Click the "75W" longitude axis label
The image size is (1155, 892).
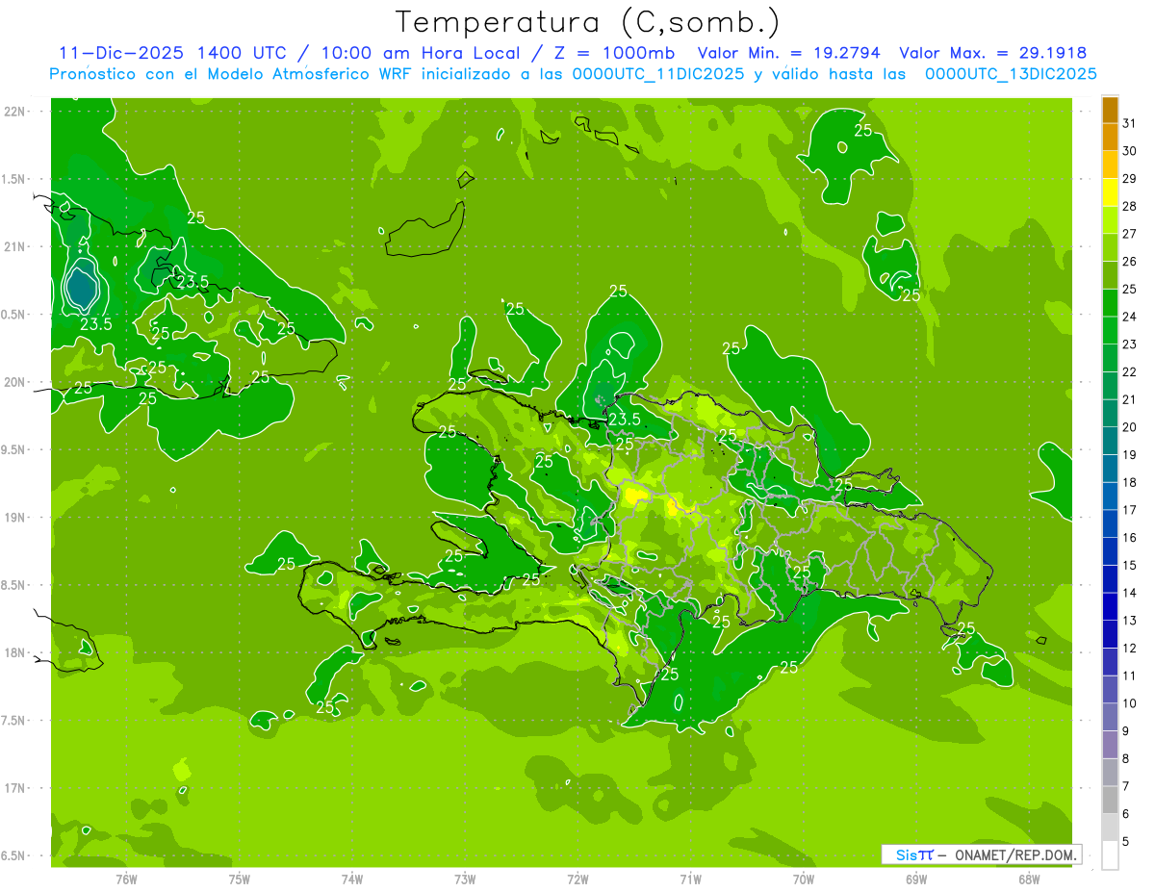tap(240, 879)
